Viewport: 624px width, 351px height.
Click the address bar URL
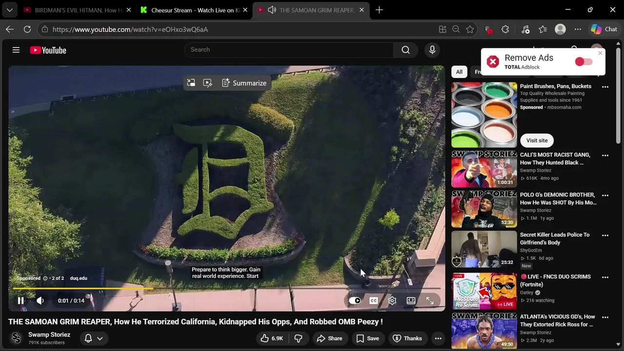[130, 29]
